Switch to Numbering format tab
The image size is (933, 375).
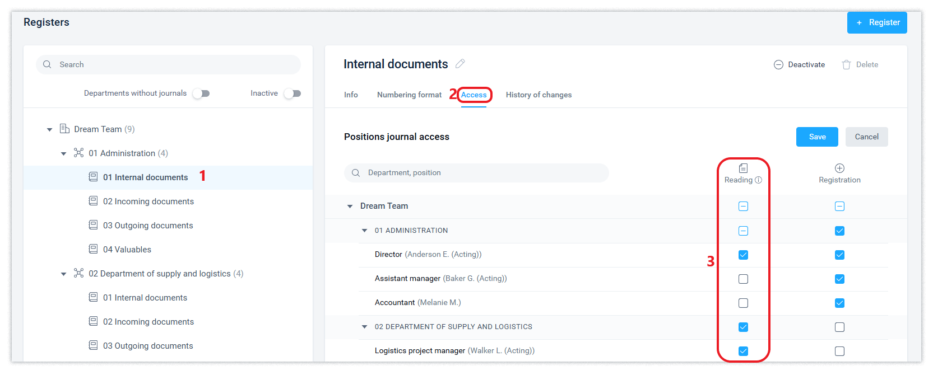tap(409, 95)
